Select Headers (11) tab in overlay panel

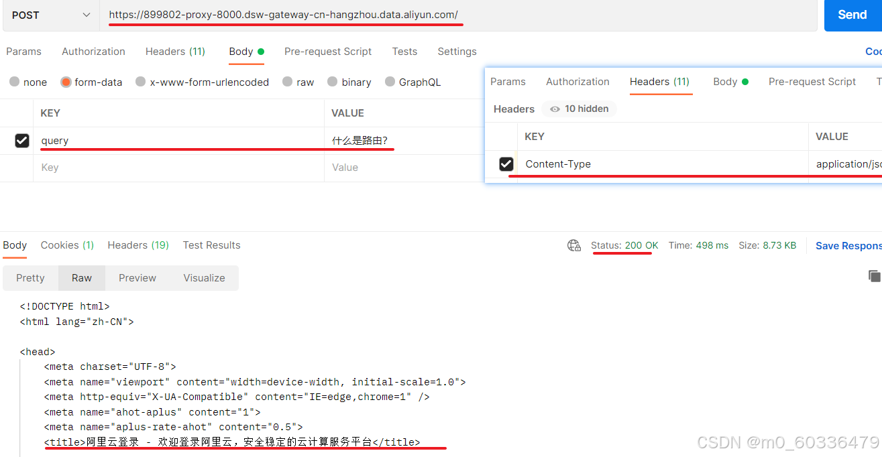(659, 82)
